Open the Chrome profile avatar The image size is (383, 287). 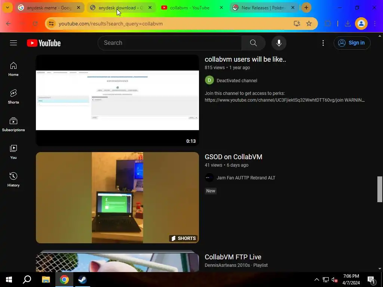tap(361, 24)
